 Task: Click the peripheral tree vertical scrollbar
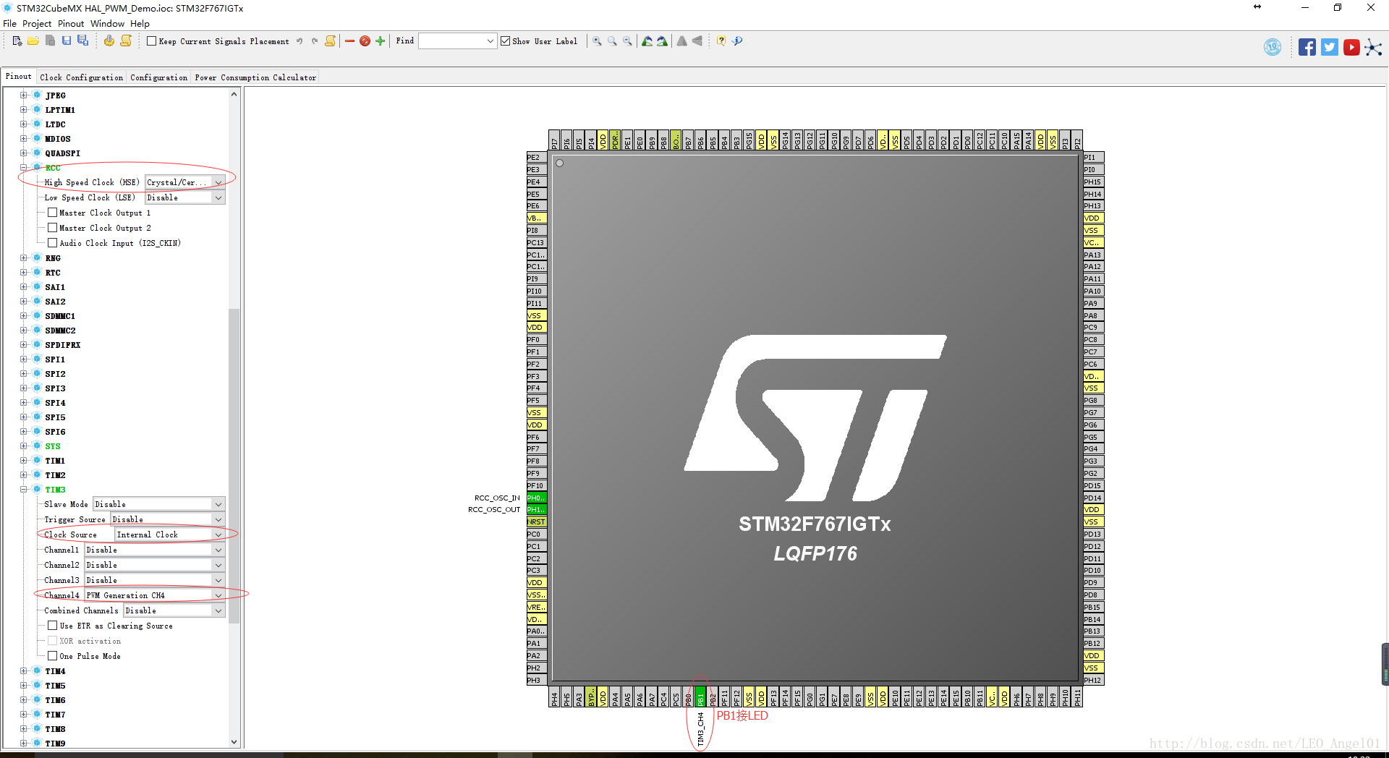coord(234,465)
